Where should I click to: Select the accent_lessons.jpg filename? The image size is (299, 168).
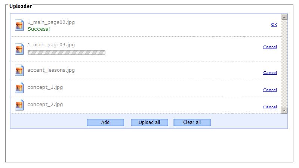tap(51, 70)
